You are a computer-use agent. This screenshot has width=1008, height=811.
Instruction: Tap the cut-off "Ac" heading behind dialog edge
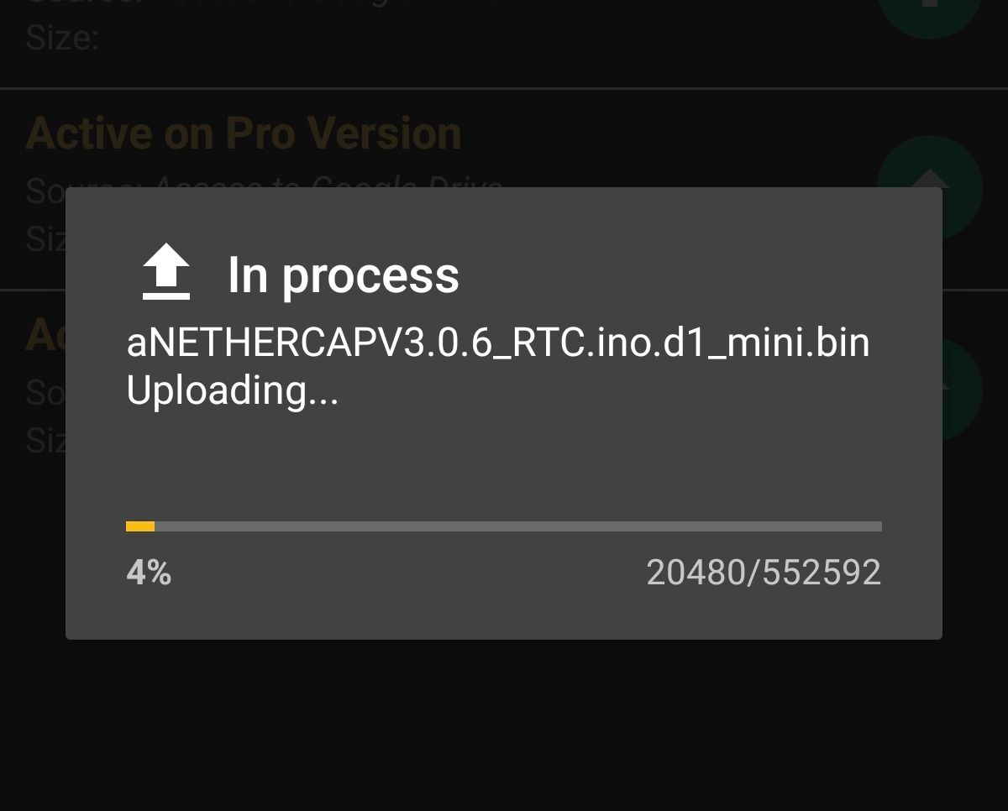45,336
